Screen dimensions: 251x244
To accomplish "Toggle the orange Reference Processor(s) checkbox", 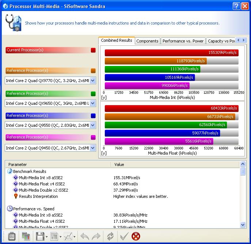I will 93,71.
